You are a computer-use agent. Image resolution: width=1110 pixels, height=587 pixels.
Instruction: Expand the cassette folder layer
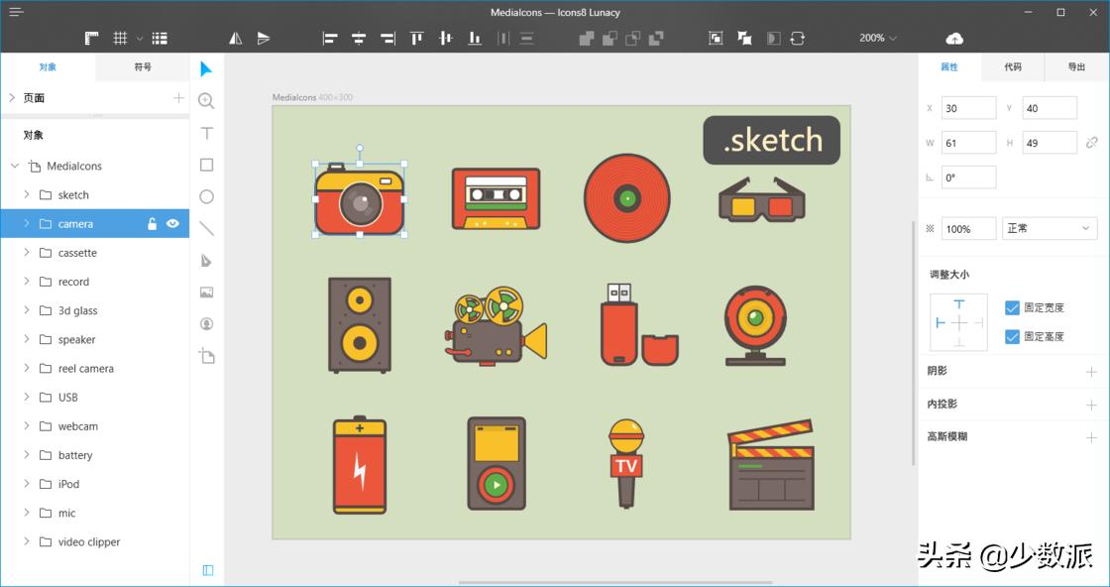(27, 253)
